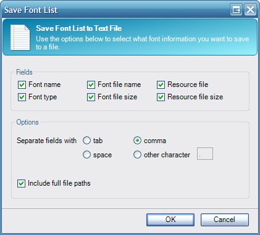Disable Resource file size checkbox
Image resolution: width=260 pixels, height=235 pixels.
click(x=161, y=97)
